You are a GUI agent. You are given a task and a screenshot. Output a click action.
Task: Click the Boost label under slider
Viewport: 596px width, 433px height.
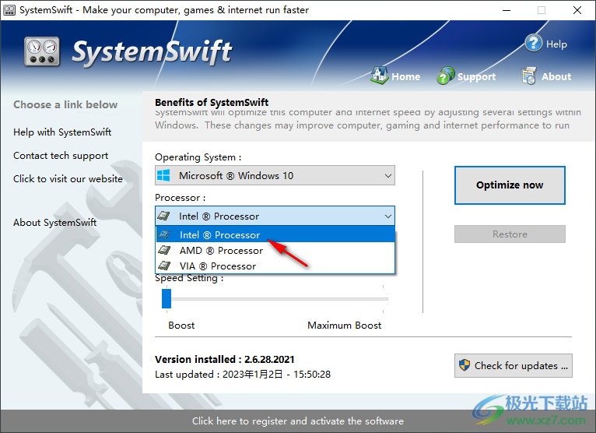(x=181, y=326)
